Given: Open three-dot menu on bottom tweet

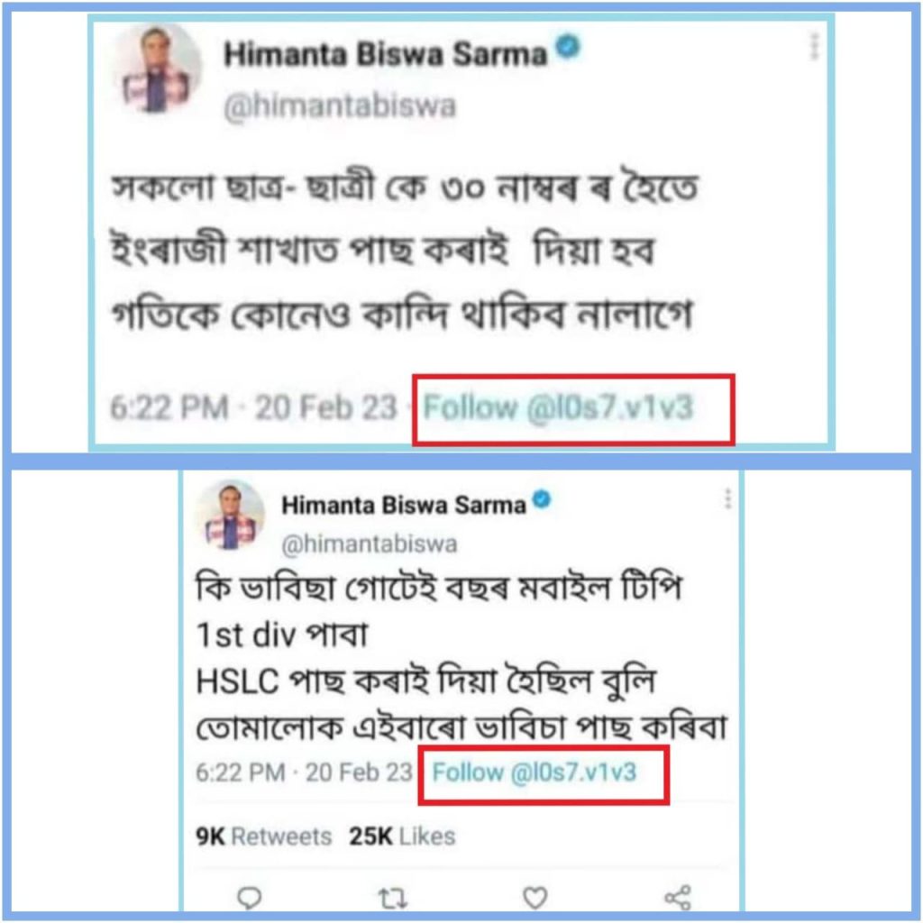Looking at the screenshot, I should [x=728, y=498].
